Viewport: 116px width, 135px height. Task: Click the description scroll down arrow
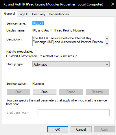[107, 44]
